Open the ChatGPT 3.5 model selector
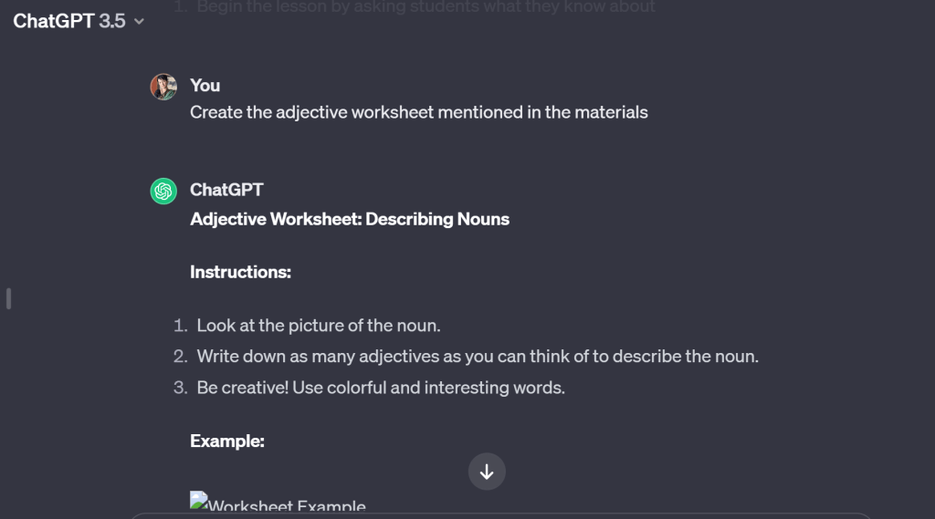The width and height of the screenshot is (935, 519). click(x=78, y=20)
